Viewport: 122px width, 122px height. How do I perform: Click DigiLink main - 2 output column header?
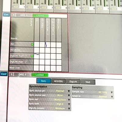[x=53, y=30]
